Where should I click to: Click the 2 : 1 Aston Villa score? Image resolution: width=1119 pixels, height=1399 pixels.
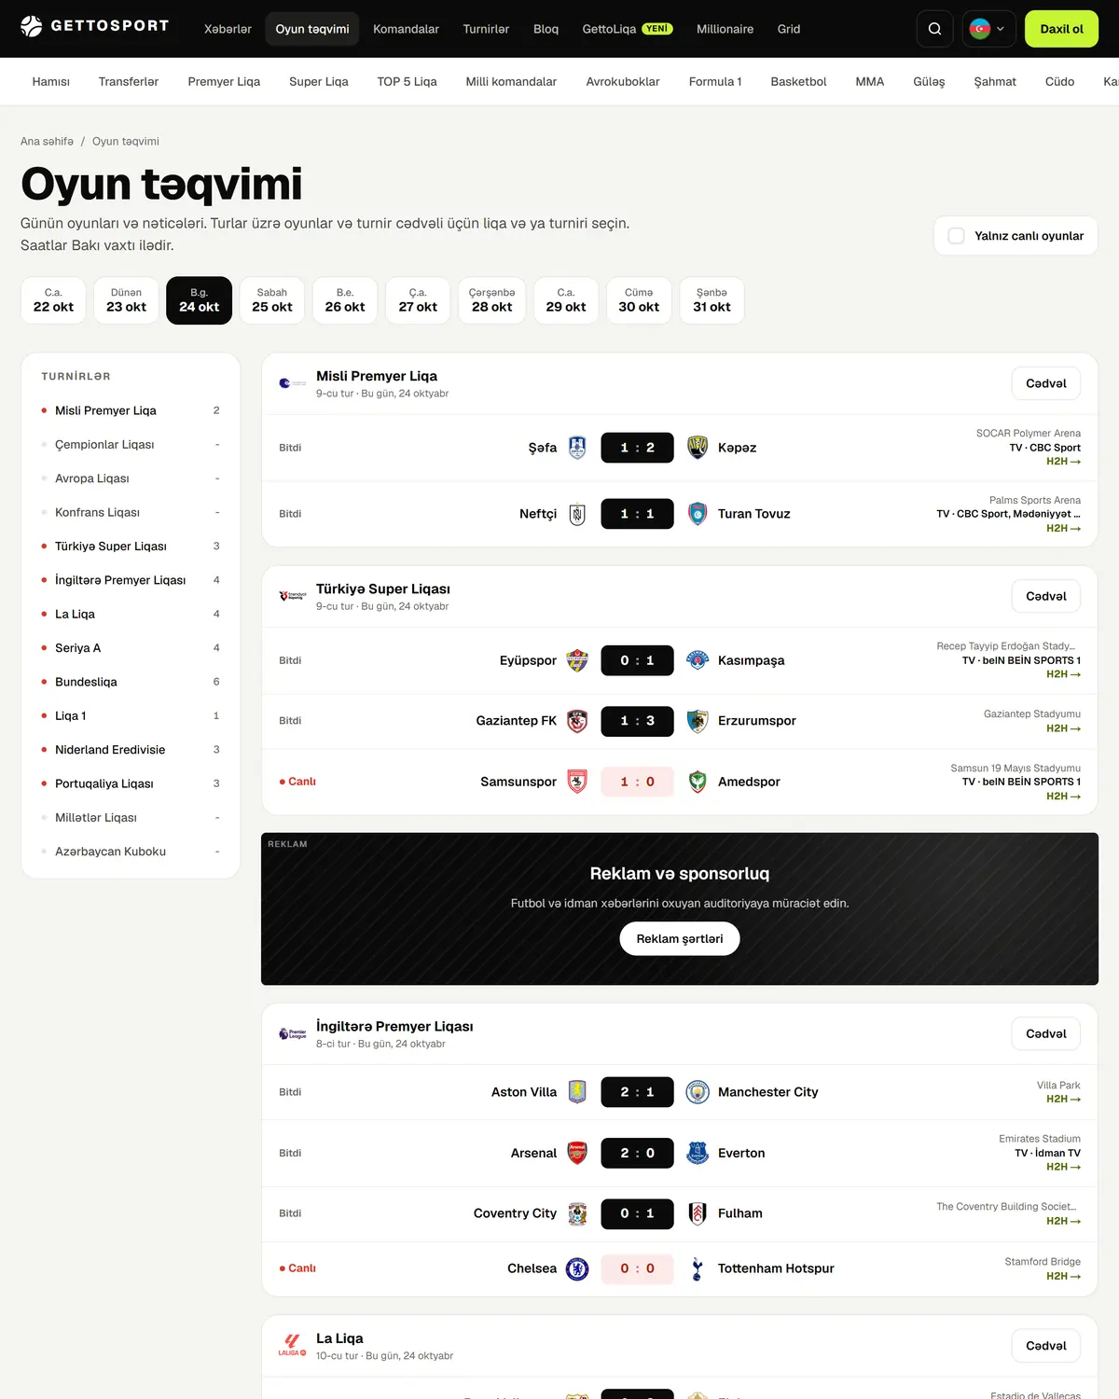coord(637,1092)
